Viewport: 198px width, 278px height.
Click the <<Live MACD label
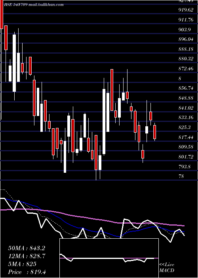[x=167, y=268]
